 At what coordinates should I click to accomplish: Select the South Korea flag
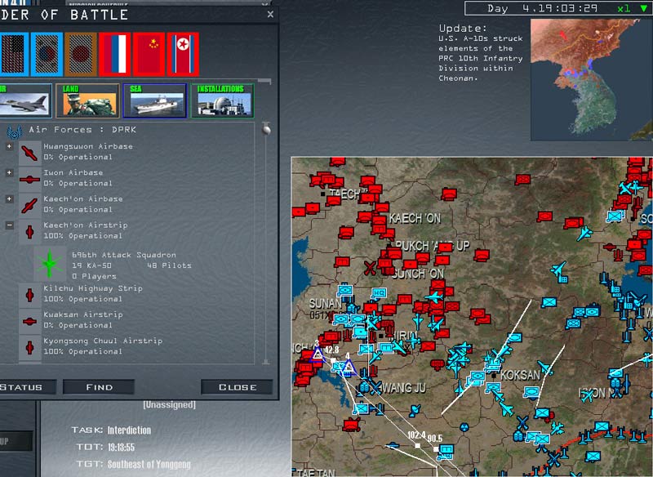coord(47,54)
